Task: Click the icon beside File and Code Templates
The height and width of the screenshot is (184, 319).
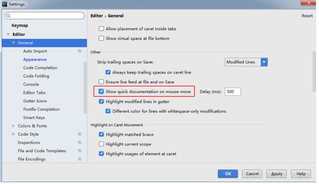Action: [80, 151]
